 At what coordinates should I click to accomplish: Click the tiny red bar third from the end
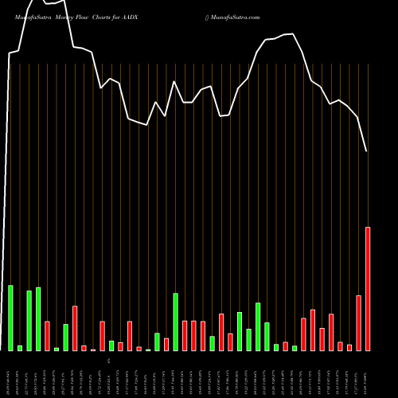pyautogui.click(x=349, y=348)
